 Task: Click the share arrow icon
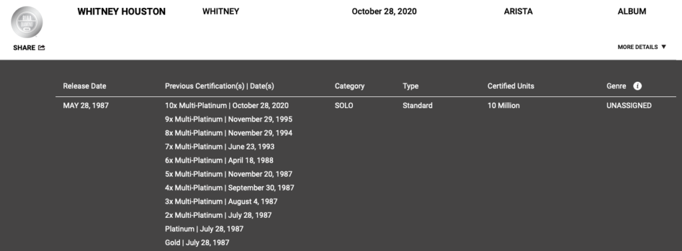[41, 48]
